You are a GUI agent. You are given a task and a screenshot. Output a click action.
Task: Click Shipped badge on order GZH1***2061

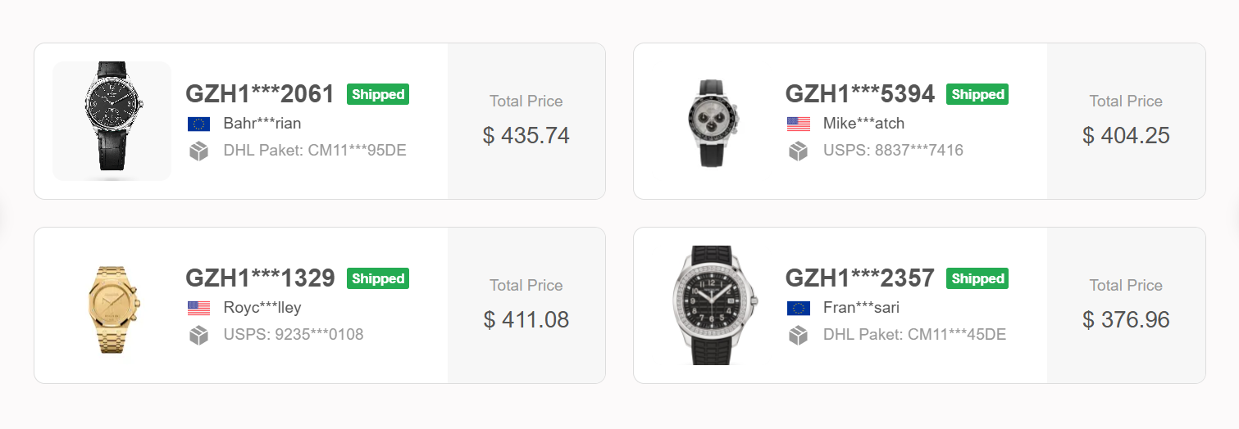click(378, 94)
